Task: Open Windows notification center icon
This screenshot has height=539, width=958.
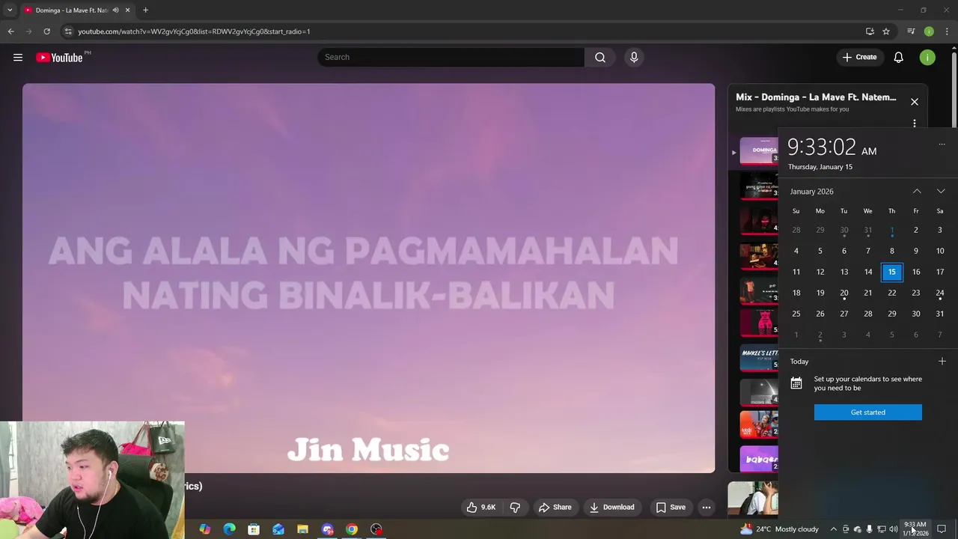Action: [x=942, y=529]
